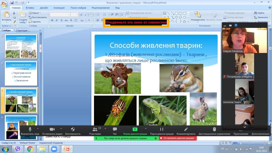Start Новая демонстрация screen share

135,130
